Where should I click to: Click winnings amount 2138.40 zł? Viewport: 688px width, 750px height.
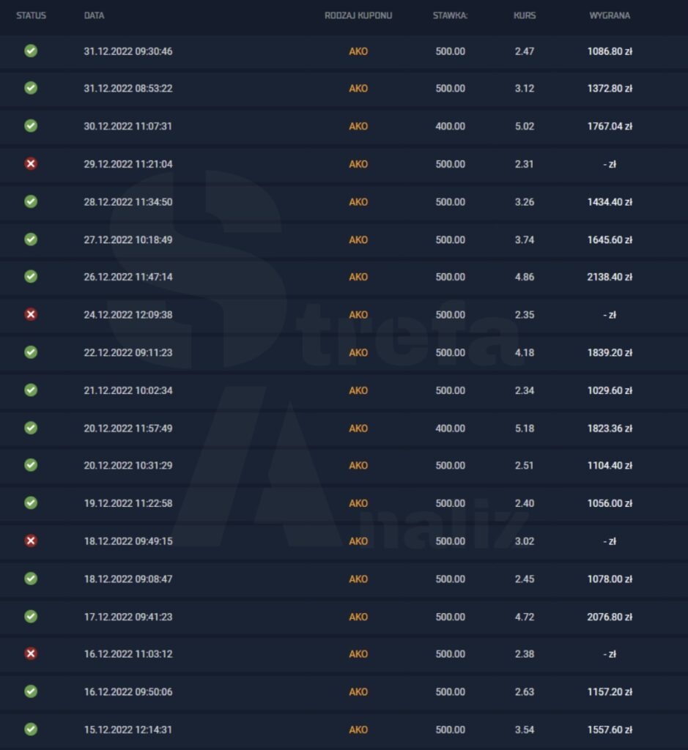coord(610,277)
